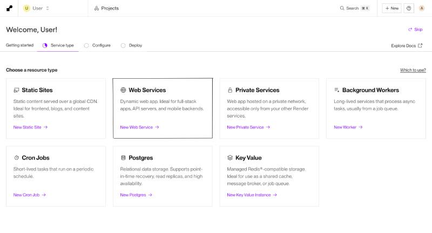Click the Key Value layers icon
Viewport: 432px width, 233px height.
click(230, 158)
